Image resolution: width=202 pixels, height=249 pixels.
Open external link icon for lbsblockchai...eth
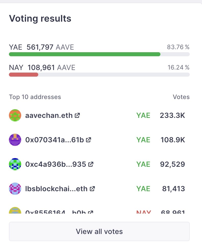tap(92, 189)
